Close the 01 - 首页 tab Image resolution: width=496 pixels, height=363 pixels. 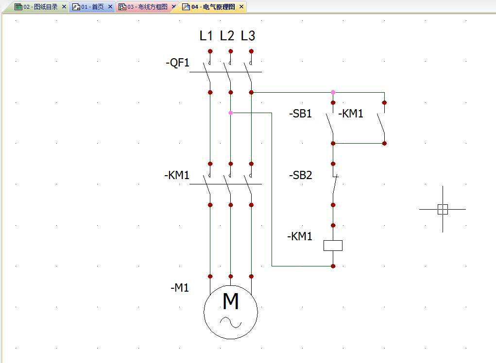pos(110,7)
